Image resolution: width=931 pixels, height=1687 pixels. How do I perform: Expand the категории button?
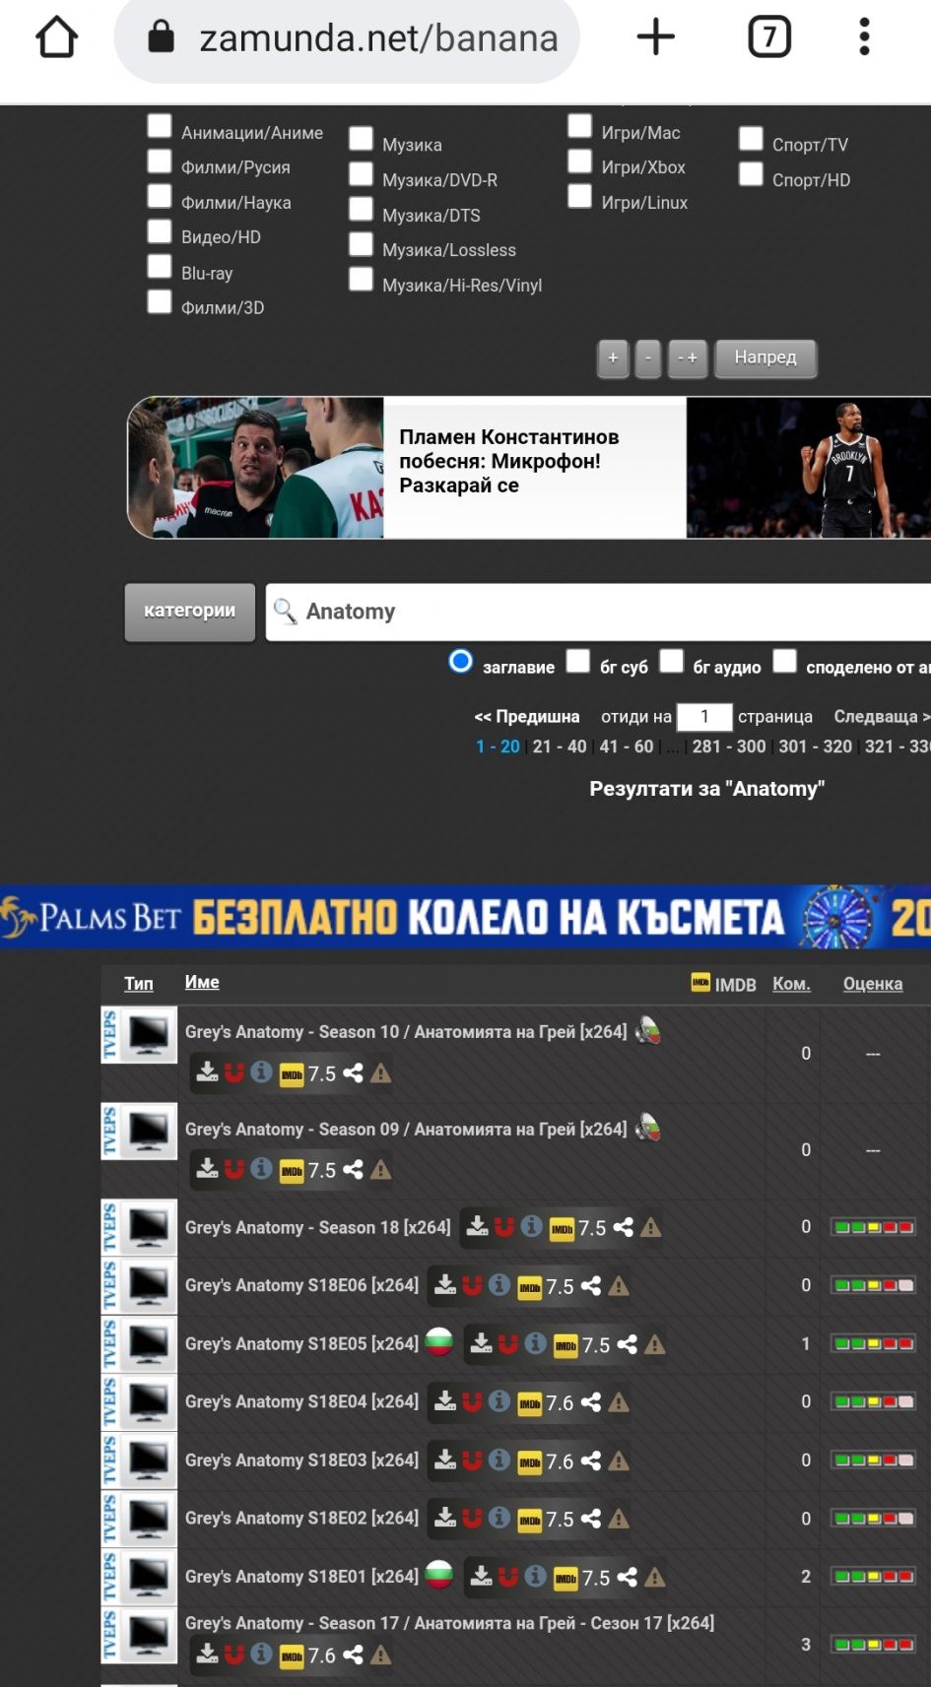click(x=190, y=612)
